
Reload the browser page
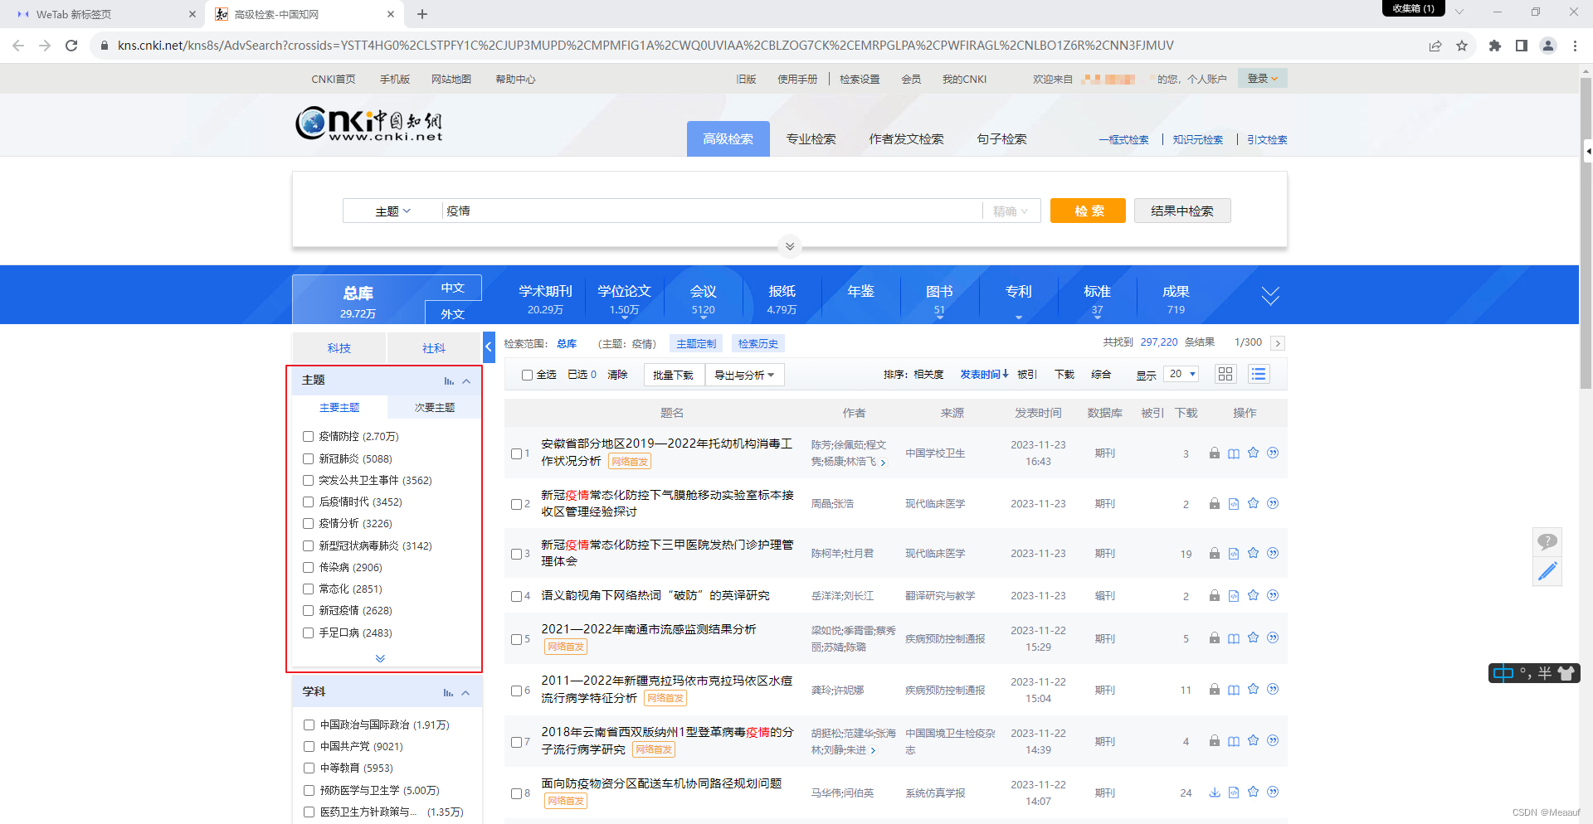[71, 46]
